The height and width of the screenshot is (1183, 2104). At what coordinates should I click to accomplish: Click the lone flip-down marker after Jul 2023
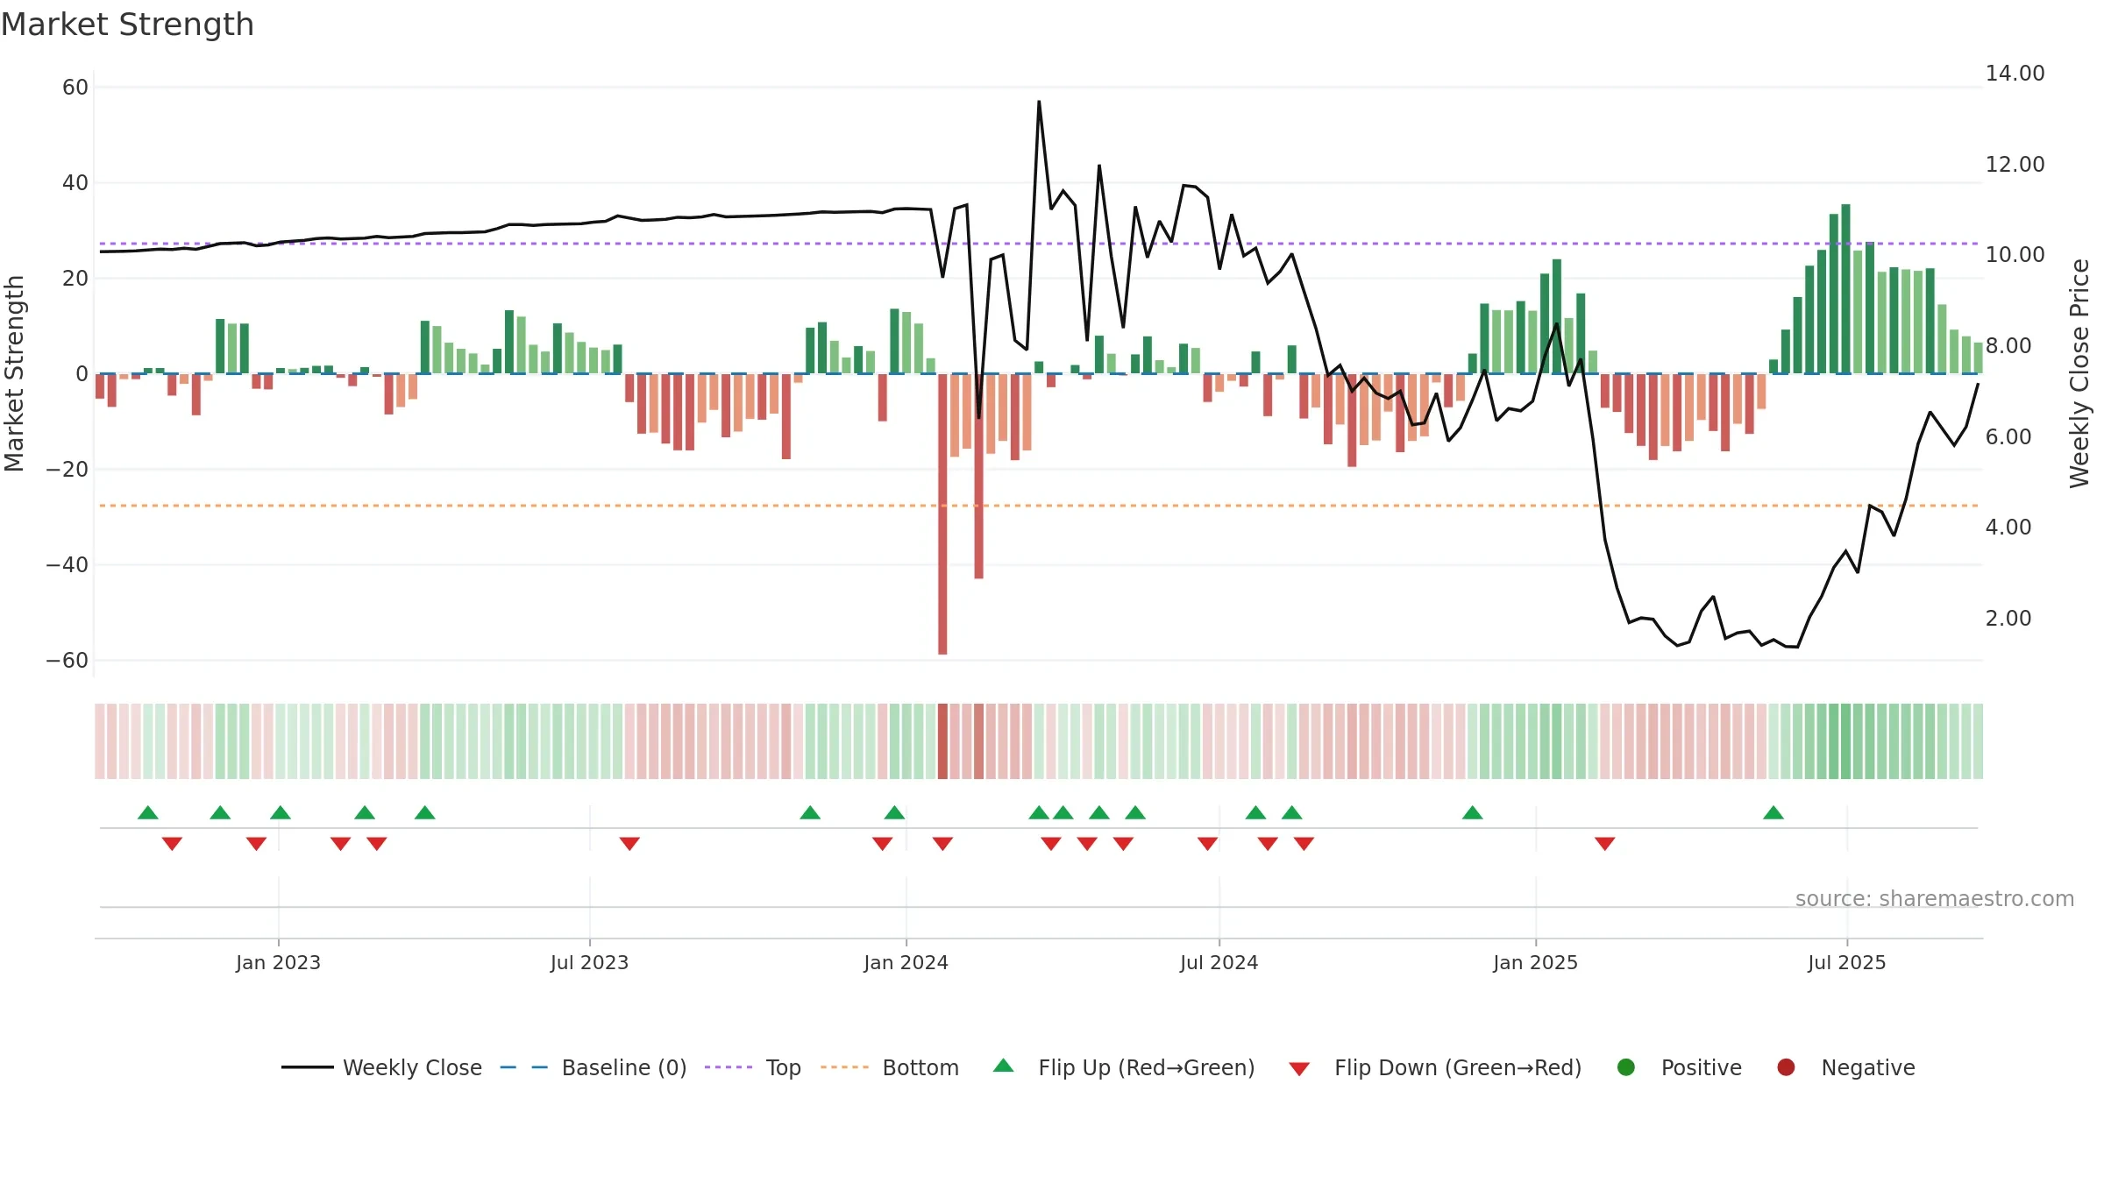629,844
